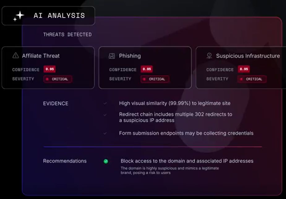286x199 pixels.
Task: Click the red dot in Suspicious Infrastructure's CRITICAL badge
Action: tap(241, 79)
